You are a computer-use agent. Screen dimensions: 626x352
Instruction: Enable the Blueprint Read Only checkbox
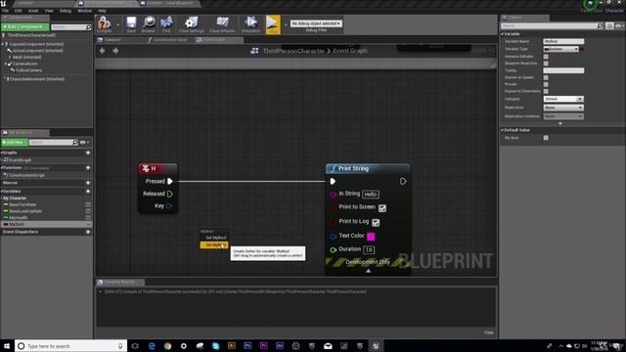pos(546,63)
